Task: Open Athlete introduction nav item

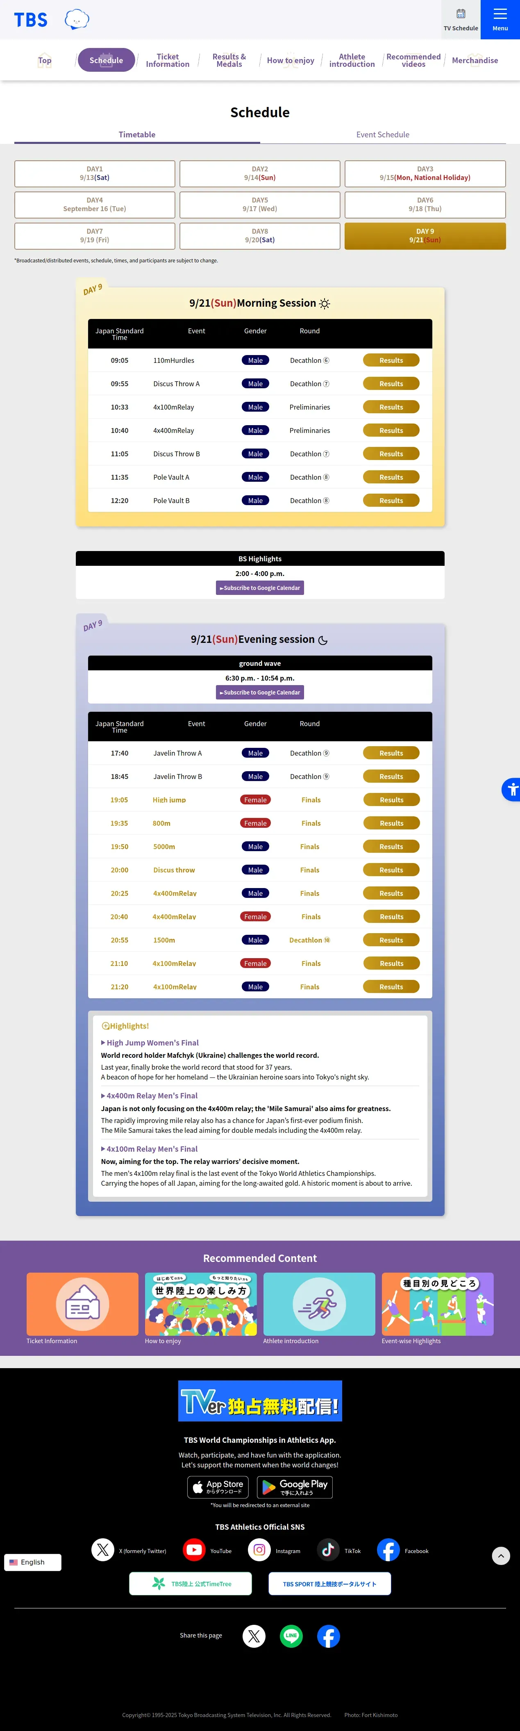Action: point(352,61)
